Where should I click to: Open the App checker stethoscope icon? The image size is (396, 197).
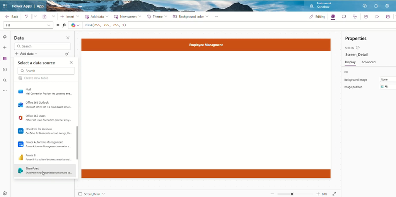(x=355, y=17)
